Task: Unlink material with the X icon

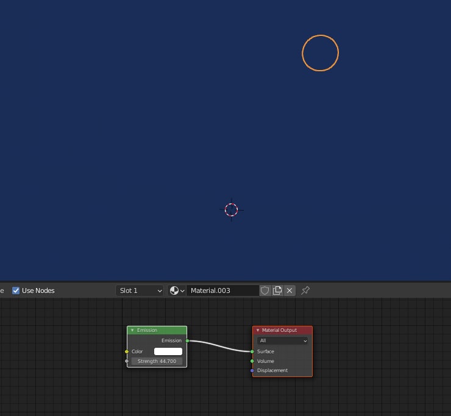Action: point(289,291)
